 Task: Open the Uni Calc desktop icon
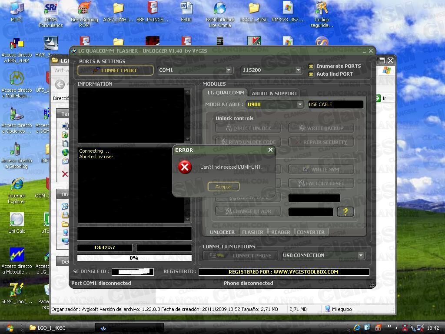17,223
